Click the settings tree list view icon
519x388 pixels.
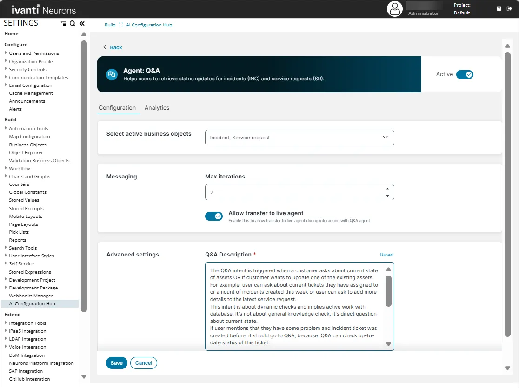(x=63, y=23)
